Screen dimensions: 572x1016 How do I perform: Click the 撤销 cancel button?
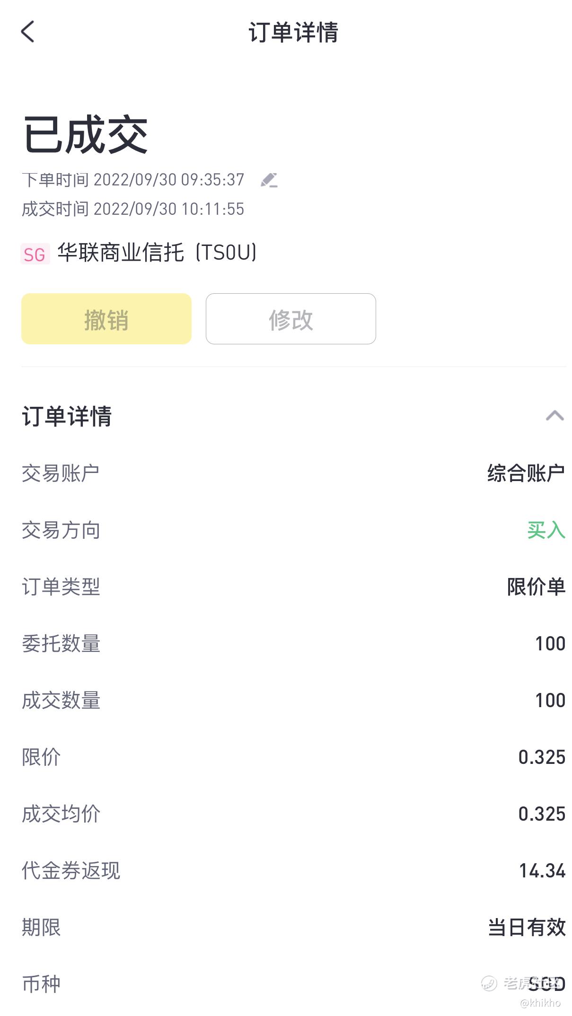click(106, 319)
